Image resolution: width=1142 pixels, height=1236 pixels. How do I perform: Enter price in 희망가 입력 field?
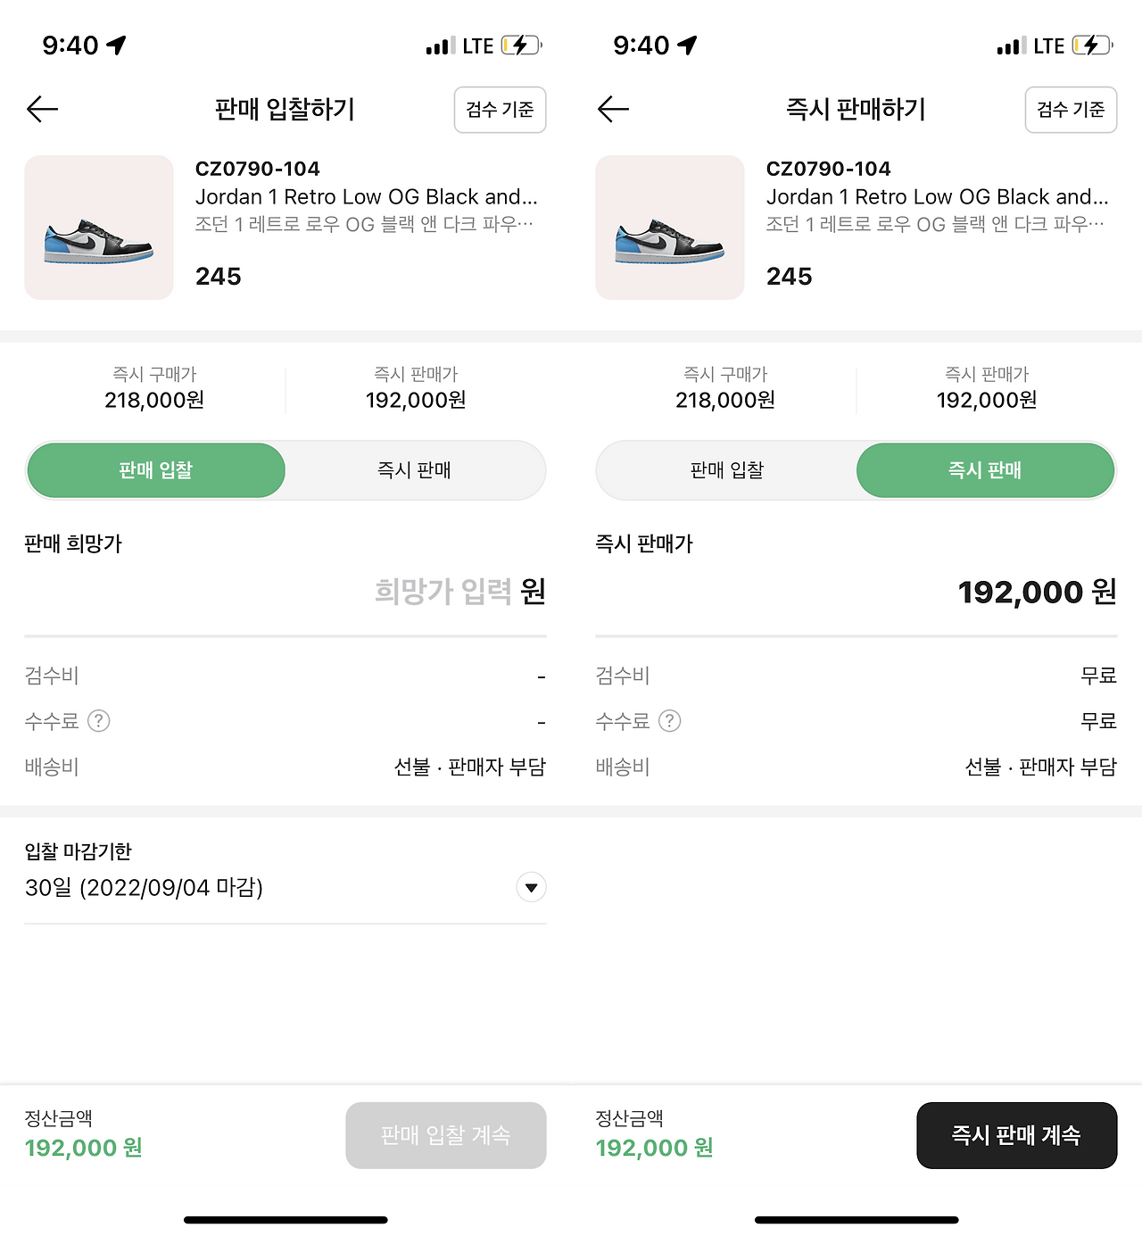pyautogui.click(x=443, y=591)
